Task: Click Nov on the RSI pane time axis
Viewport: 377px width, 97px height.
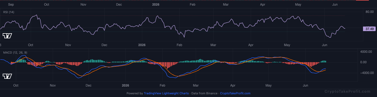Action: click(68, 45)
